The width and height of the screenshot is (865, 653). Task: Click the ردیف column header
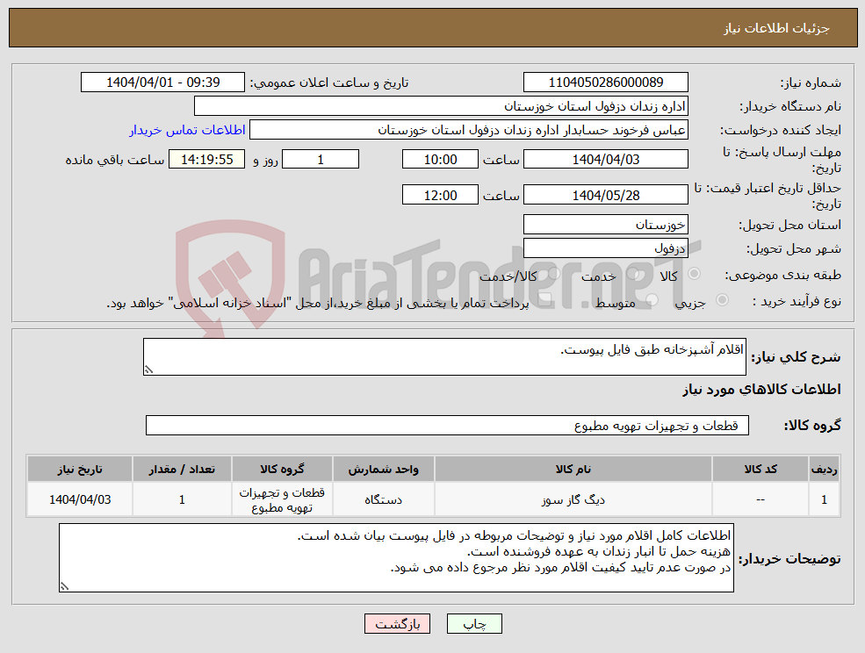tap(825, 469)
